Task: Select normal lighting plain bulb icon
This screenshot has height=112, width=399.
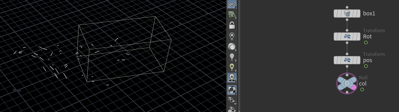Action: point(232,57)
